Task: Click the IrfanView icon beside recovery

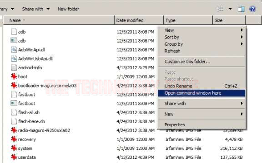Action: [x=14, y=139]
